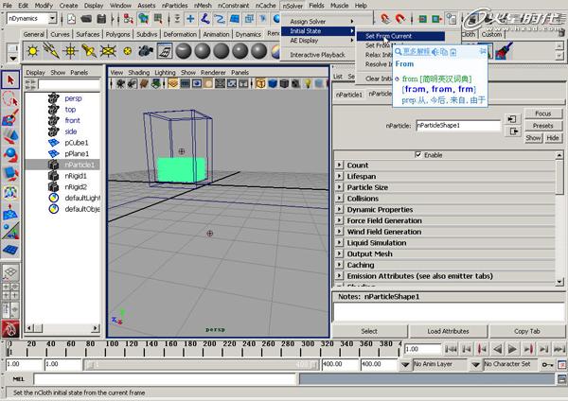Click frame 200 on the timeline
This screenshot has height=401, width=568.
209,348
